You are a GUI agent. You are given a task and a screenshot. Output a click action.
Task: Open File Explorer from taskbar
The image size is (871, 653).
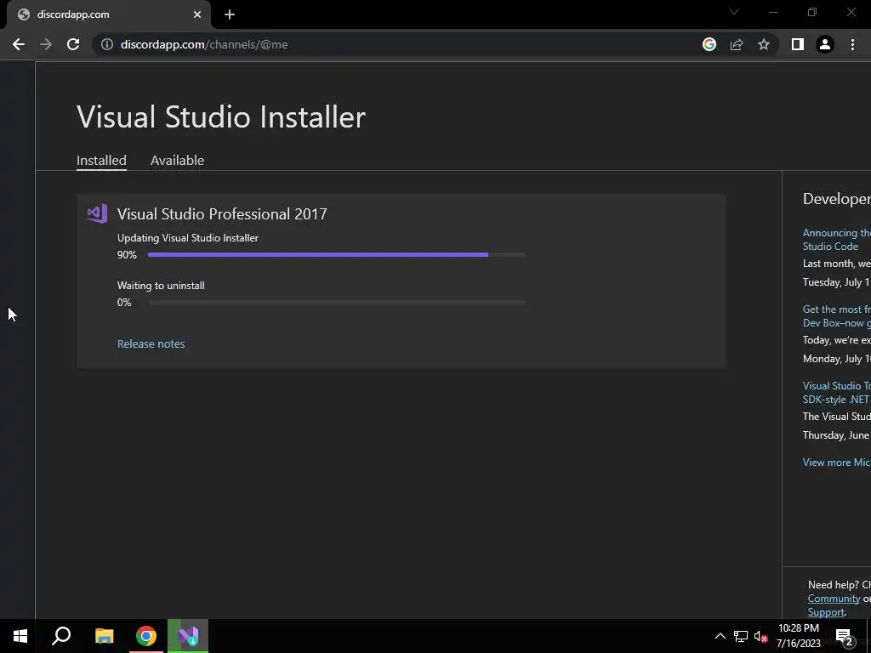coord(104,636)
